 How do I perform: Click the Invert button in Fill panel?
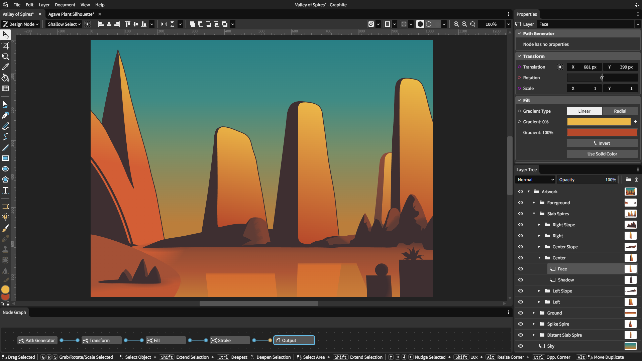click(602, 143)
